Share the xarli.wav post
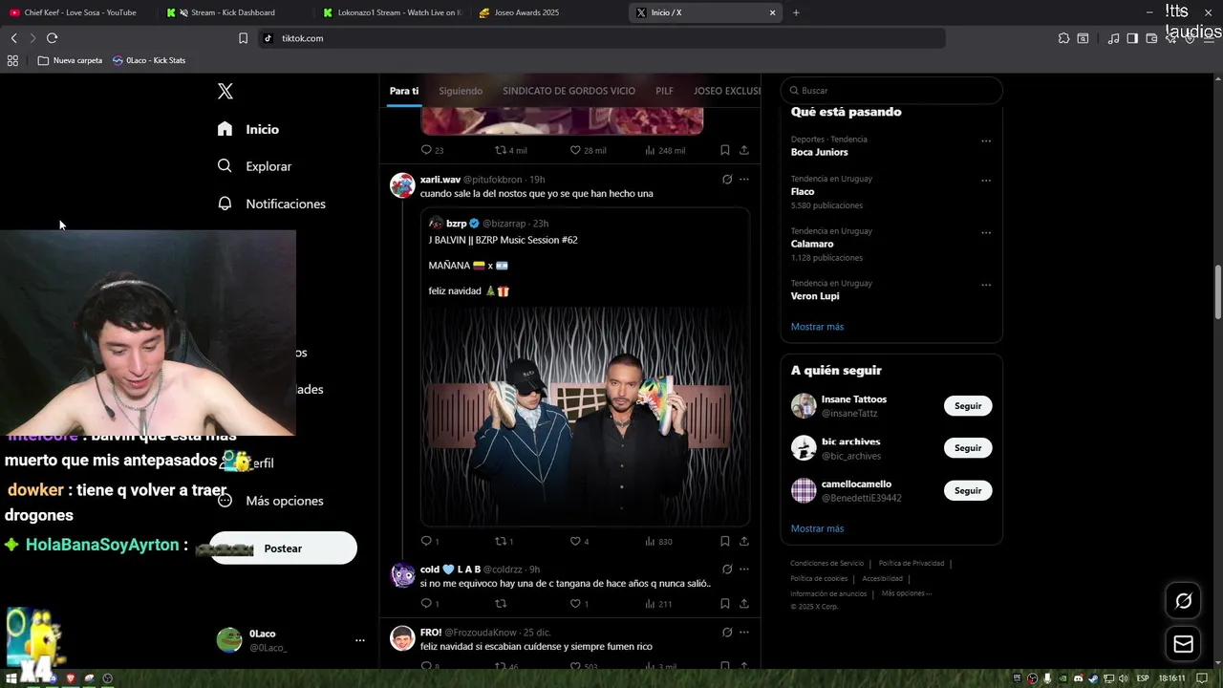 (744, 541)
